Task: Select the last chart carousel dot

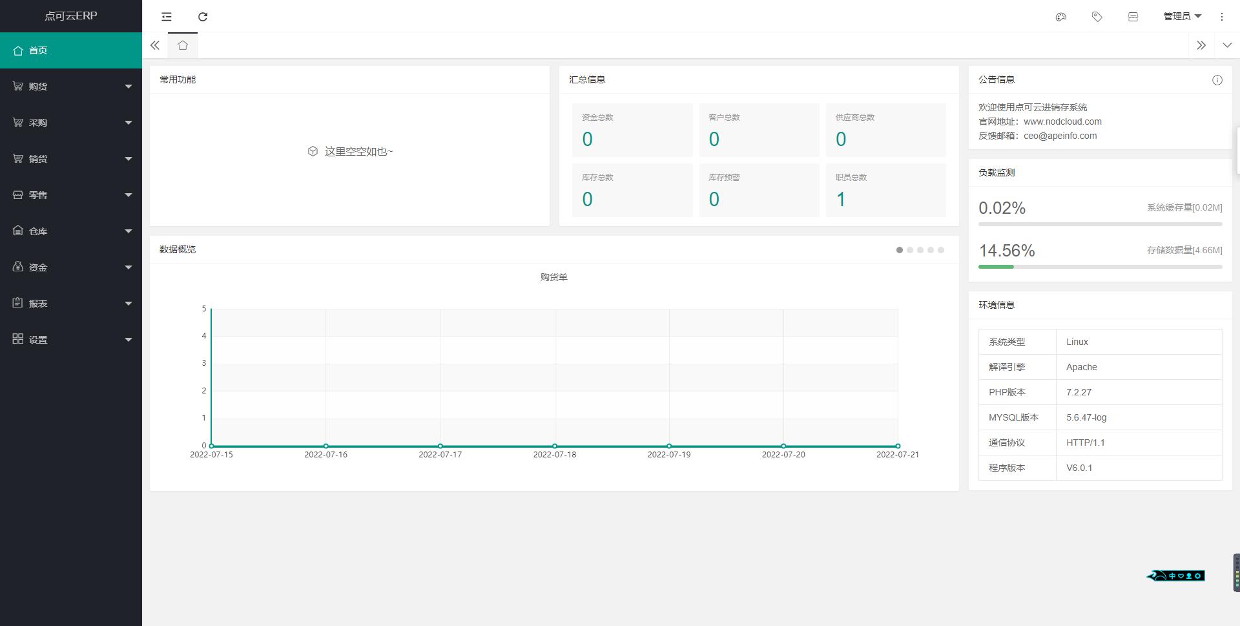Action: coord(941,250)
